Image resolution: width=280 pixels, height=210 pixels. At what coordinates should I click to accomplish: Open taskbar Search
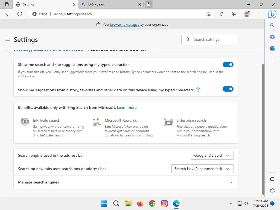click(x=116, y=203)
